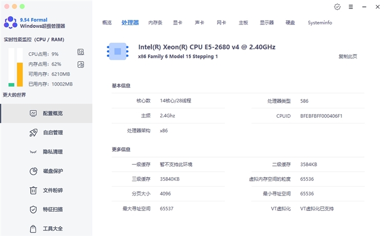Click the 实时性能监控 (CPU / RAM) heading

(x=34, y=39)
